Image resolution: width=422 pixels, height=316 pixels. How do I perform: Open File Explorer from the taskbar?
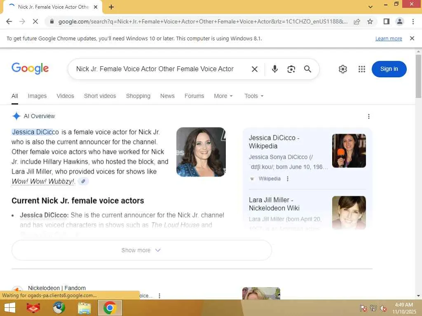(84, 308)
